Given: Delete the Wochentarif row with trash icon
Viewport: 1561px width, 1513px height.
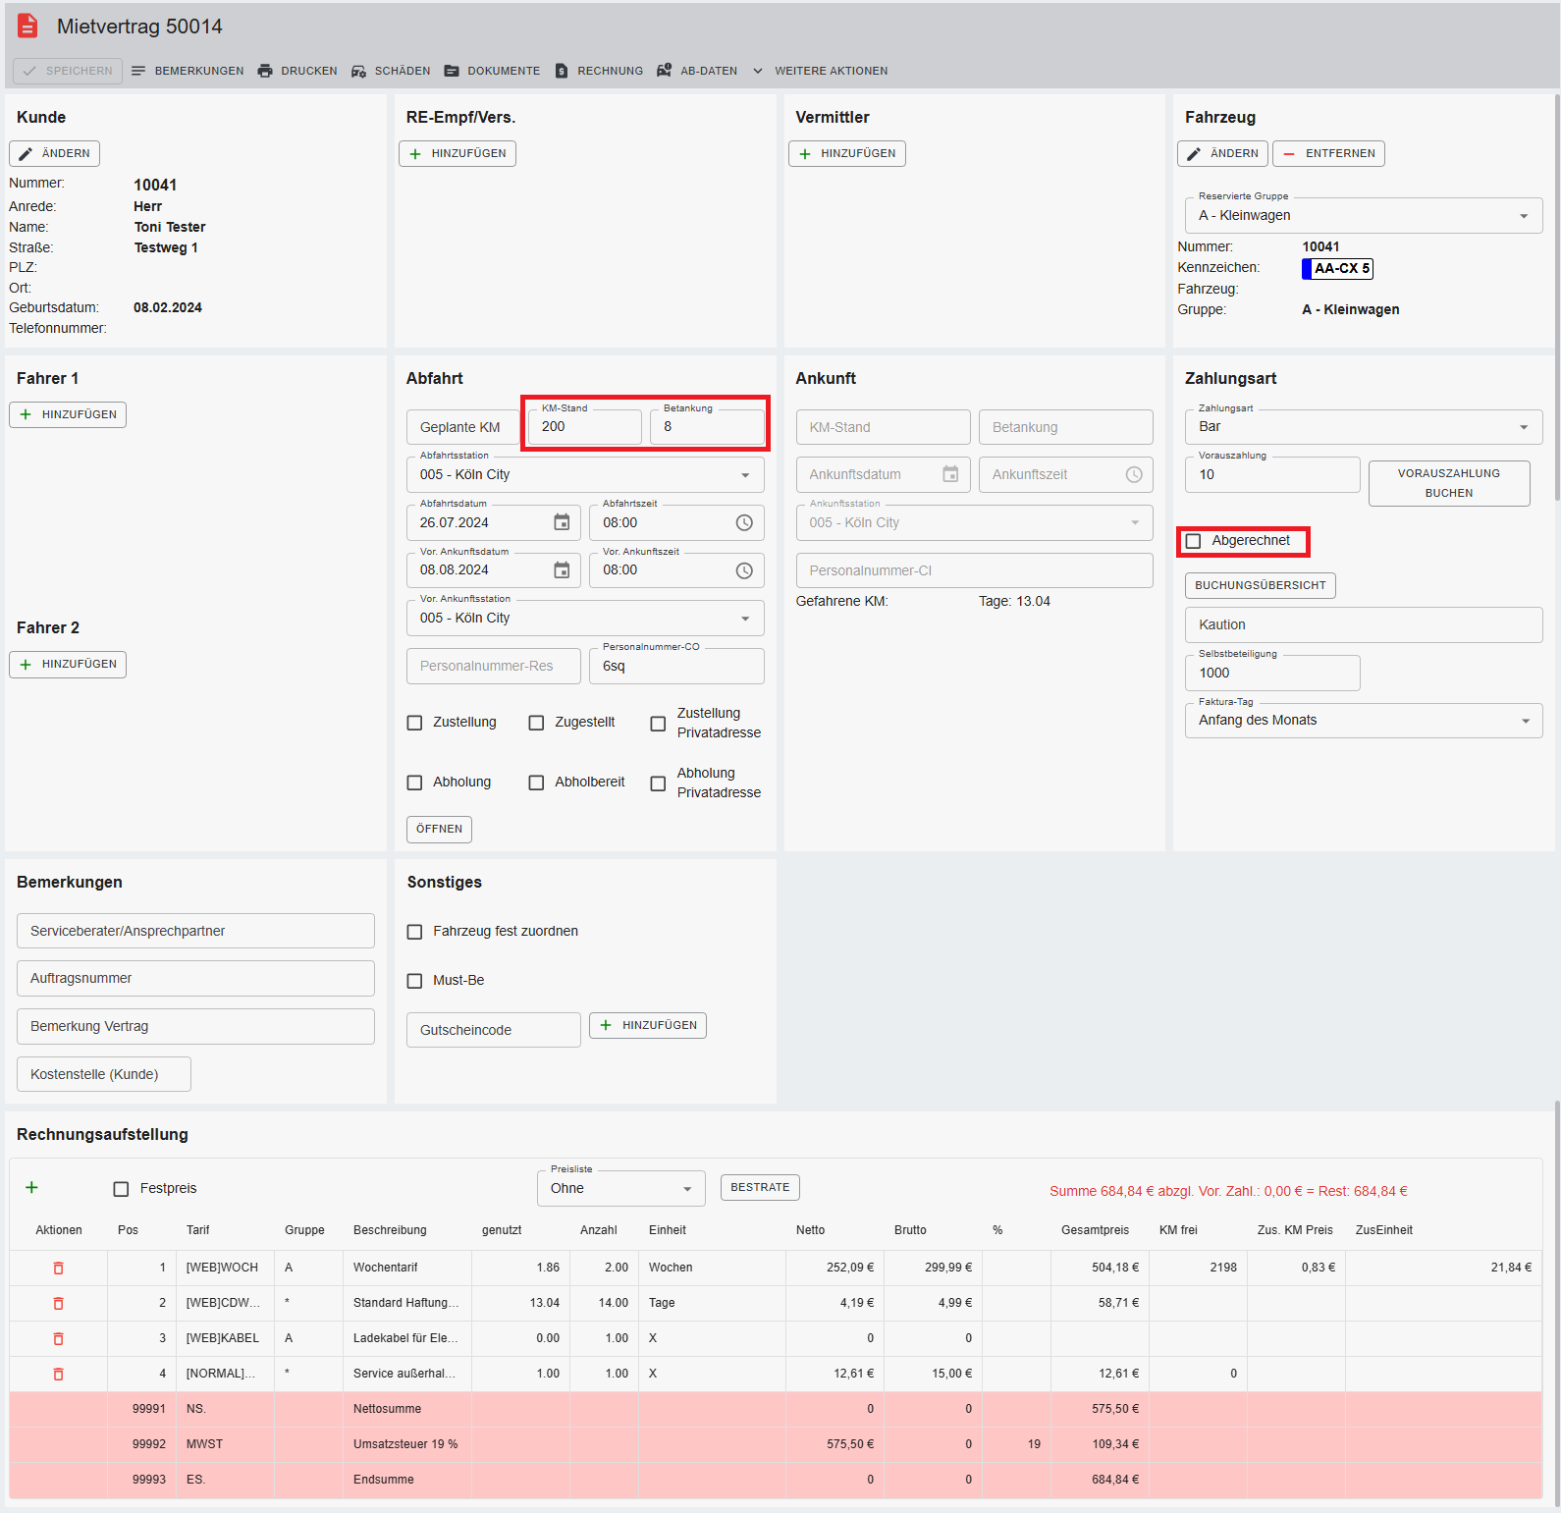Looking at the screenshot, I should click(58, 1268).
